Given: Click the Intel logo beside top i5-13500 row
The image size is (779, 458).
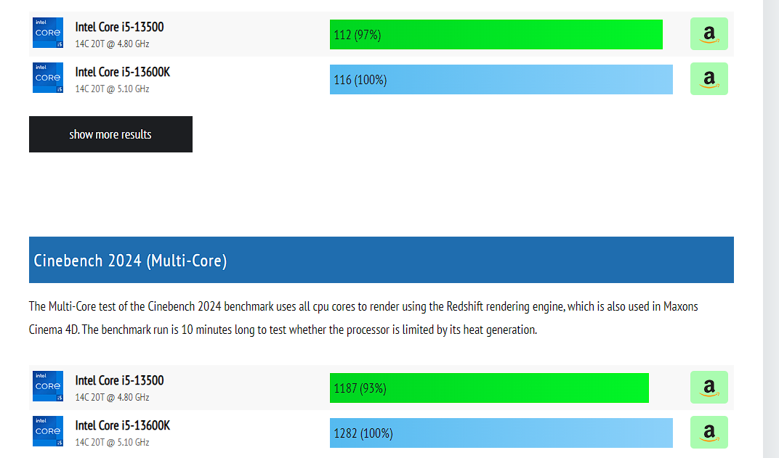Looking at the screenshot, I should click(x=48, y=33).
